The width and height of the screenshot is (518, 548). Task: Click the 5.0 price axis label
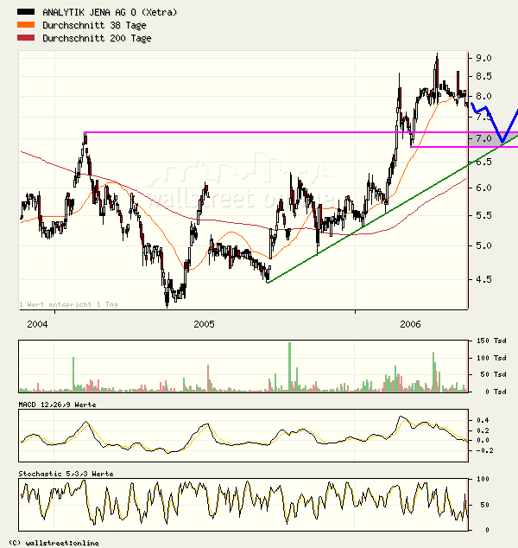(x=483, y=245)
